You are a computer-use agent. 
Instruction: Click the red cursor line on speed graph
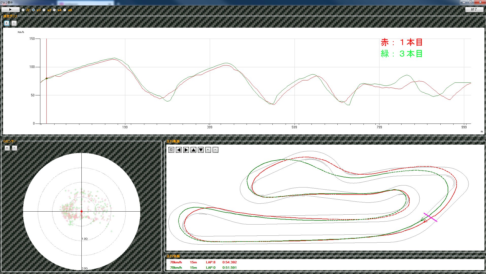point(46,101)
